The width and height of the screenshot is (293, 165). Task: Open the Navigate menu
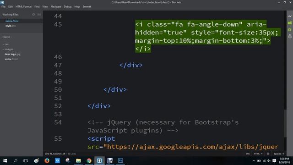[x=56, y=6]
